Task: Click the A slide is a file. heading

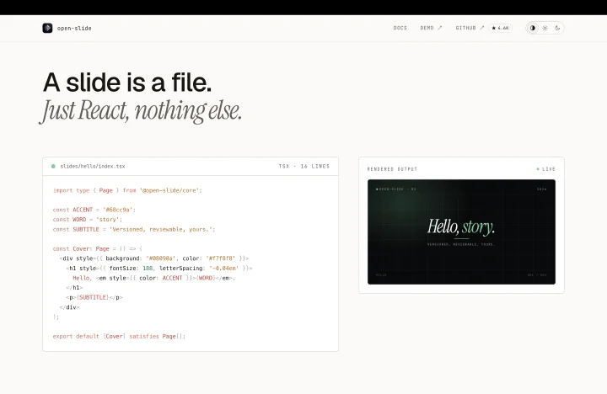Action: tap(127, 83)
